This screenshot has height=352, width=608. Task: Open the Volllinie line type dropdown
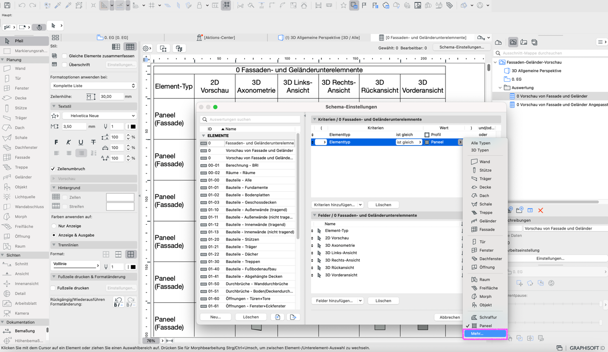pos(76,265)
